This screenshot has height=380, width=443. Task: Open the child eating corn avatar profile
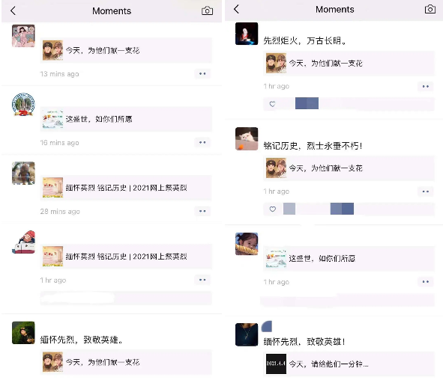247,244
